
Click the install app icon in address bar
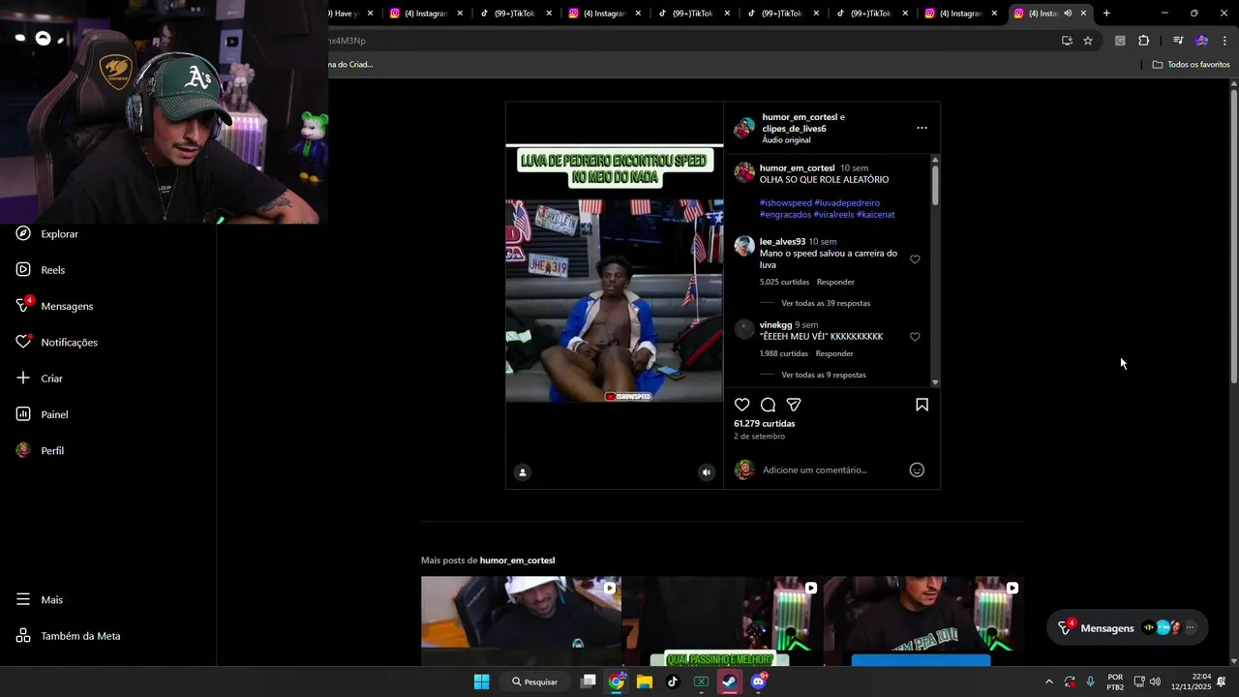coord(1067,41)
